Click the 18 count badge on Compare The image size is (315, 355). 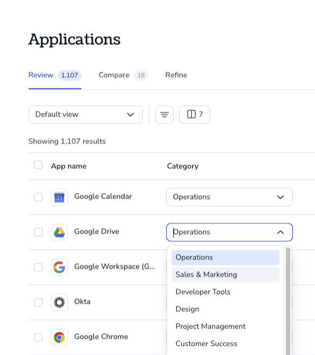141,75
